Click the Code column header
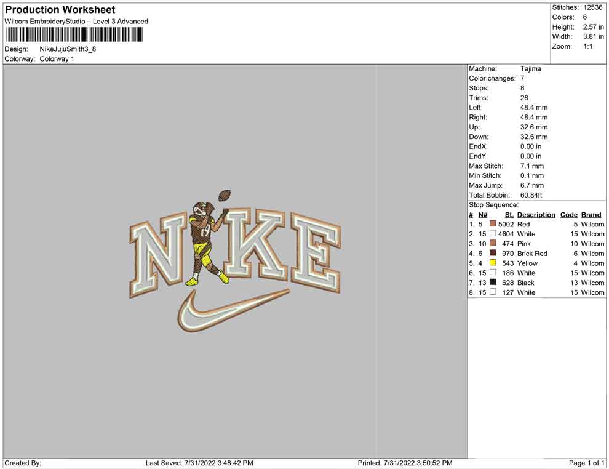This screenshot has height=469, width=609. click(568, 214)
